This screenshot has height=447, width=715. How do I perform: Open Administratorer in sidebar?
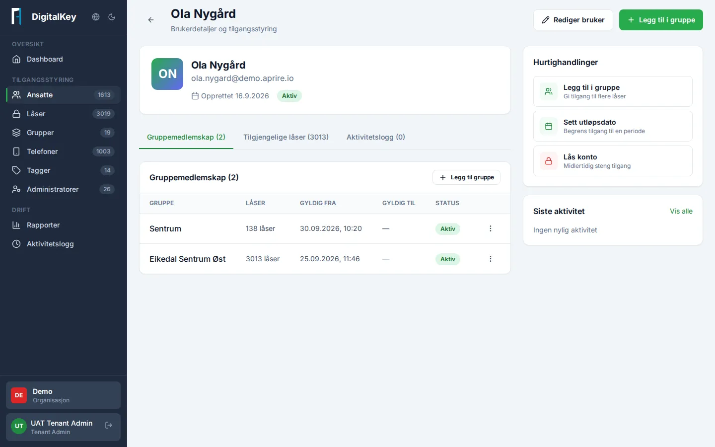[63, 189]
